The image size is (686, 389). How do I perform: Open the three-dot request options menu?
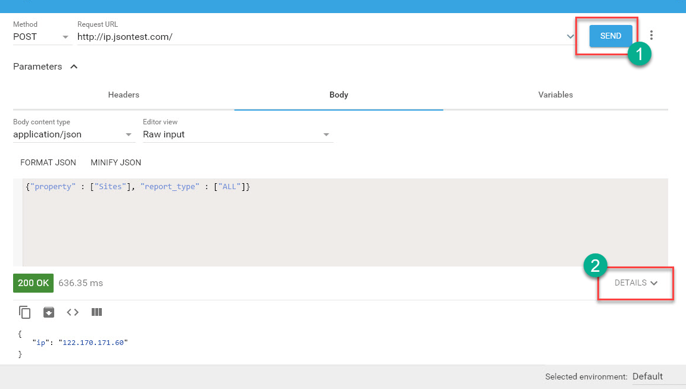[651, 36]
